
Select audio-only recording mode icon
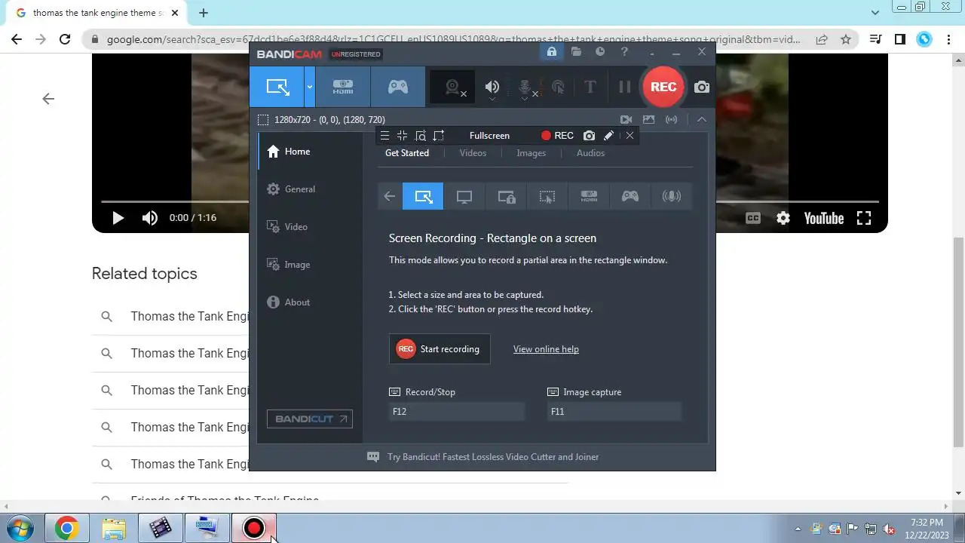coord(671,196)
